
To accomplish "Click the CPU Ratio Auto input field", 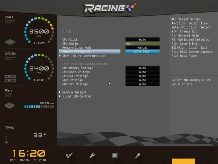I will click(142, 44).
